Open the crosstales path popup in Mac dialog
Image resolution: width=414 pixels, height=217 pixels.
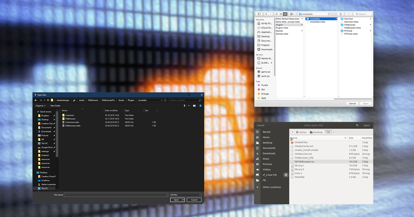pos(314,14)
